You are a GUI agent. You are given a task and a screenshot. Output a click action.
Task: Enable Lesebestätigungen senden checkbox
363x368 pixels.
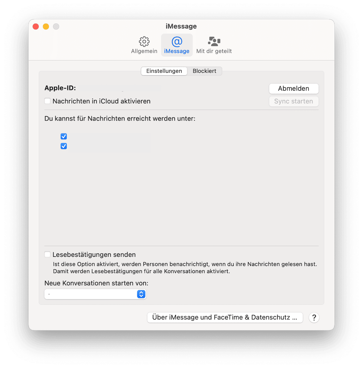click(47, 254)
